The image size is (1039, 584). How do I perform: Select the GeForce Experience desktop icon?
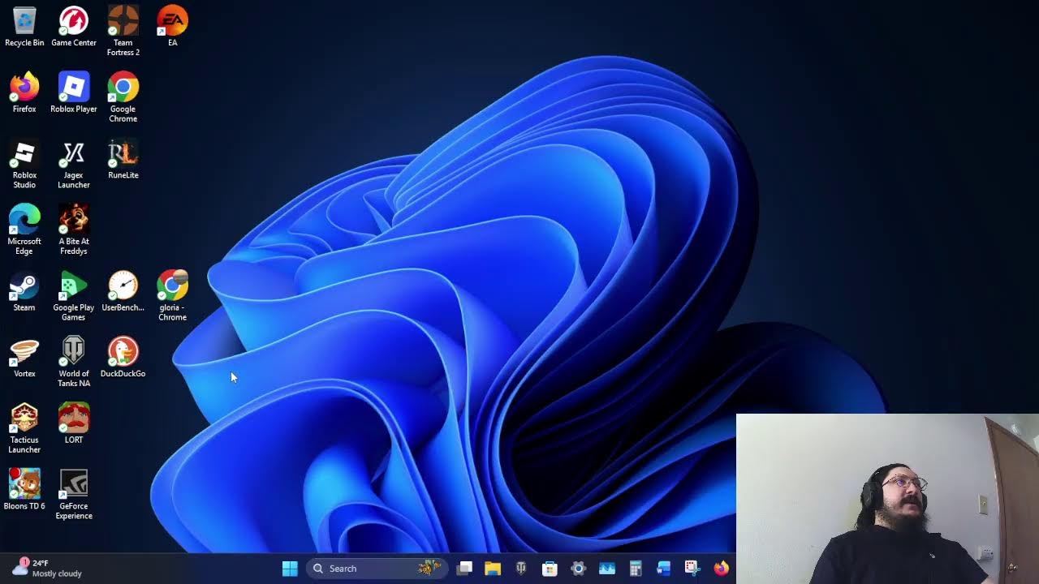[74, 496]
